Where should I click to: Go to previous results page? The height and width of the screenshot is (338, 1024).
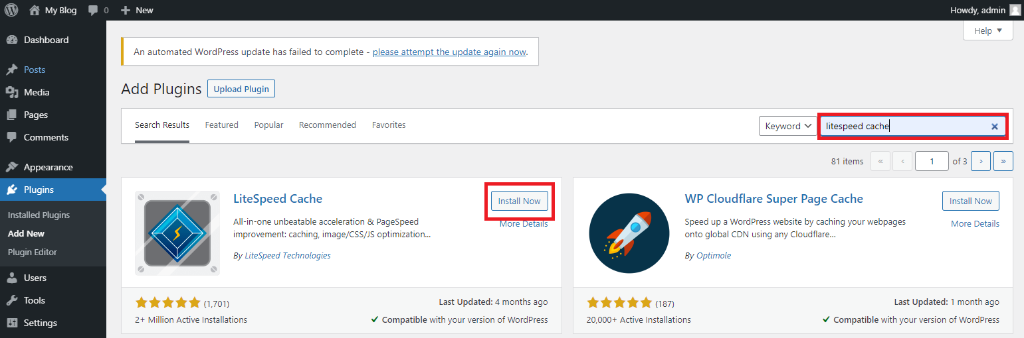click(x=902, y=161)
